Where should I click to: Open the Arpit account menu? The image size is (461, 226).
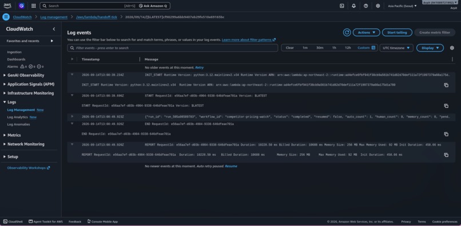tap(440, 3)
